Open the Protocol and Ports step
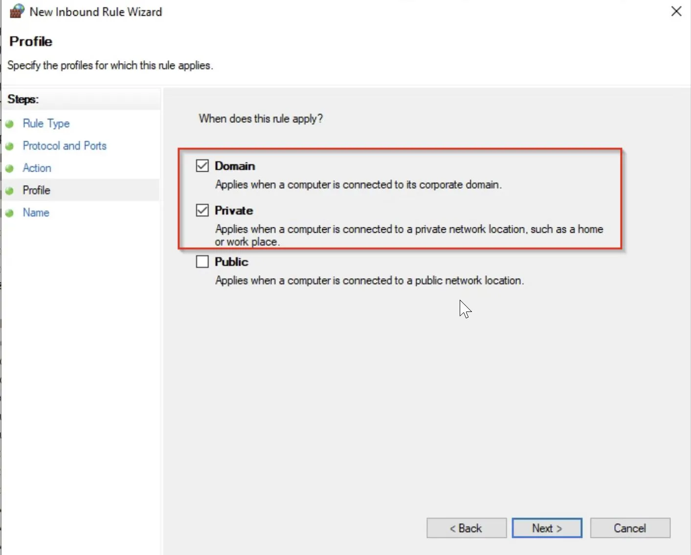The height and width of the screenshot is (555, 691). click(65, 146)
